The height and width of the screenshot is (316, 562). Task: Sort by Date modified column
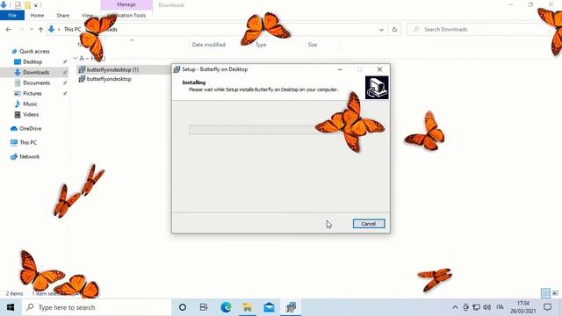(209, 45)
